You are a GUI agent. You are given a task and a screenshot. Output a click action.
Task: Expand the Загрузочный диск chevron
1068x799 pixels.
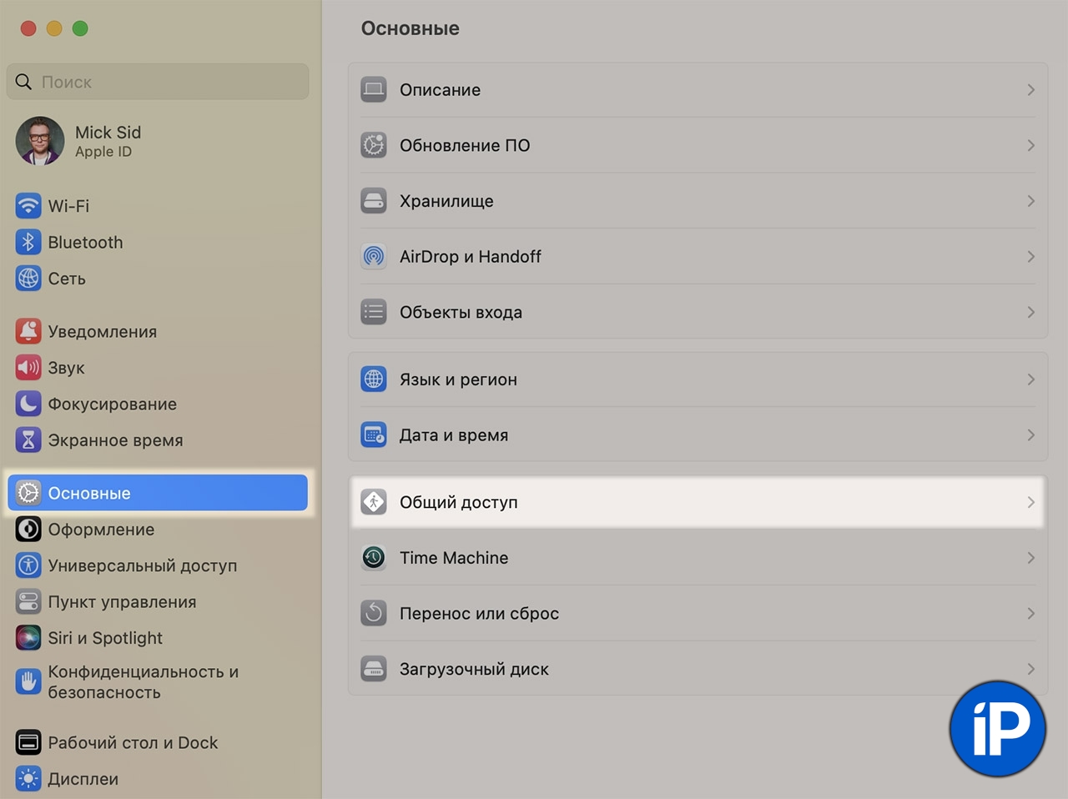1030,669
